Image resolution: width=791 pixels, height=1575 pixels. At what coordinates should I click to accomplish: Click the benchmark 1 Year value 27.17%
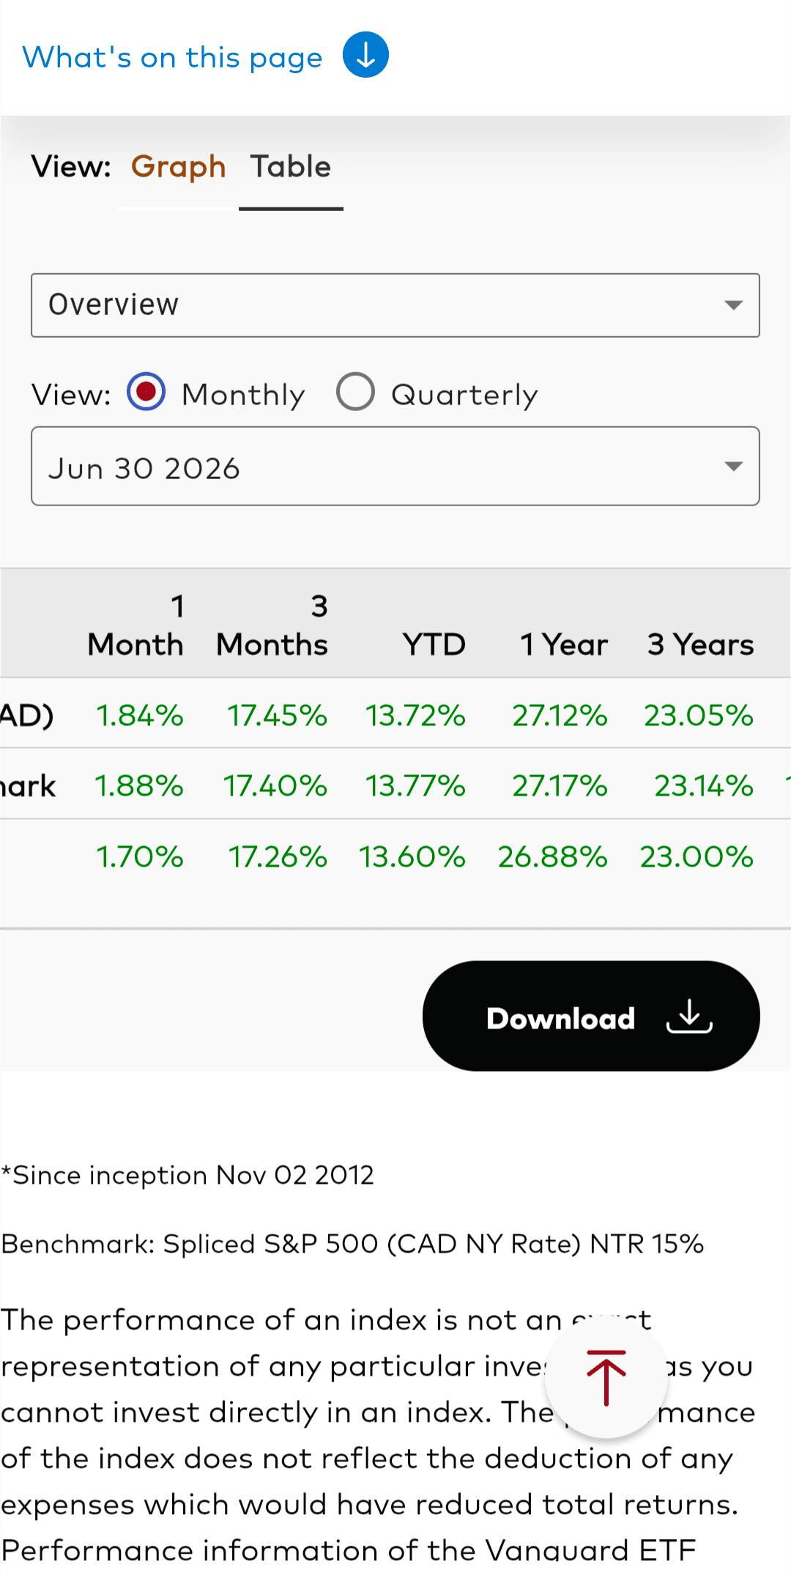click(560, 785)
